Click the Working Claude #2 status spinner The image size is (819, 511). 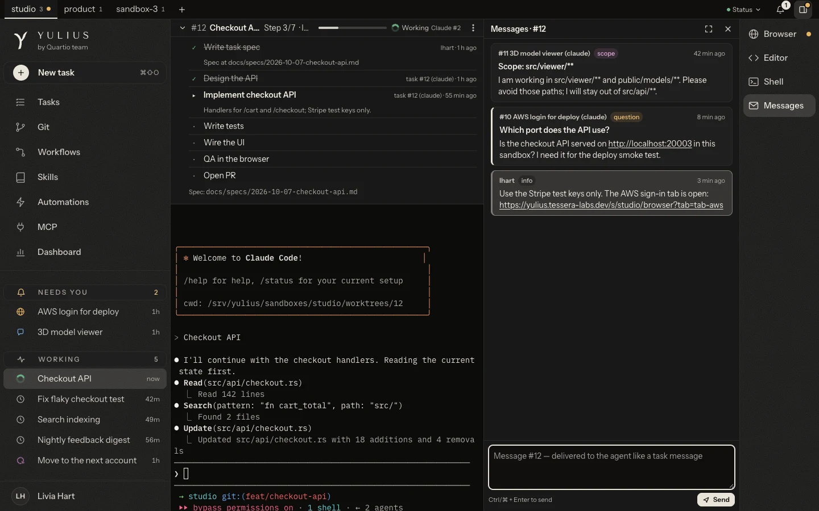pyautogui.click(x=395, y=28)
